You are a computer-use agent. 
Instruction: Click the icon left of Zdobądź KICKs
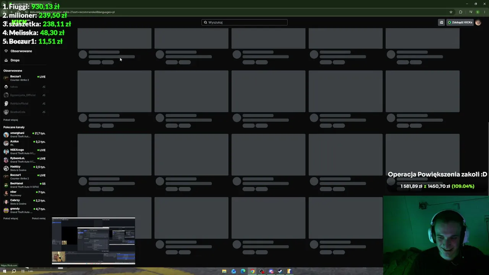click(x=441, y=23)
